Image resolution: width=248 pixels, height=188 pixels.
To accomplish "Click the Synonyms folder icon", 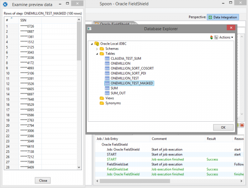I will 102,103.
